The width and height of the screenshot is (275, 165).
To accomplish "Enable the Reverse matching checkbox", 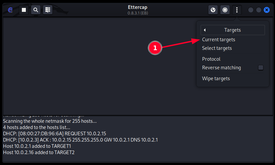I will coord(261,68).
